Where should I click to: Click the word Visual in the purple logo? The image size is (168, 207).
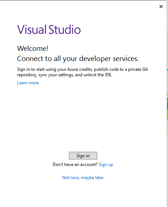click(x=32, y=29)
